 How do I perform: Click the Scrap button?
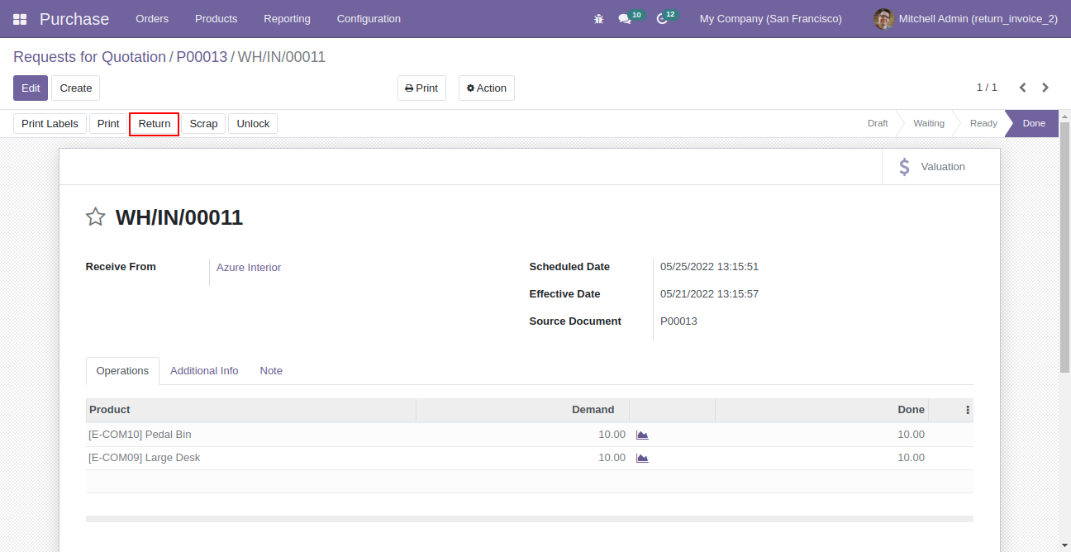coord(203,124)
